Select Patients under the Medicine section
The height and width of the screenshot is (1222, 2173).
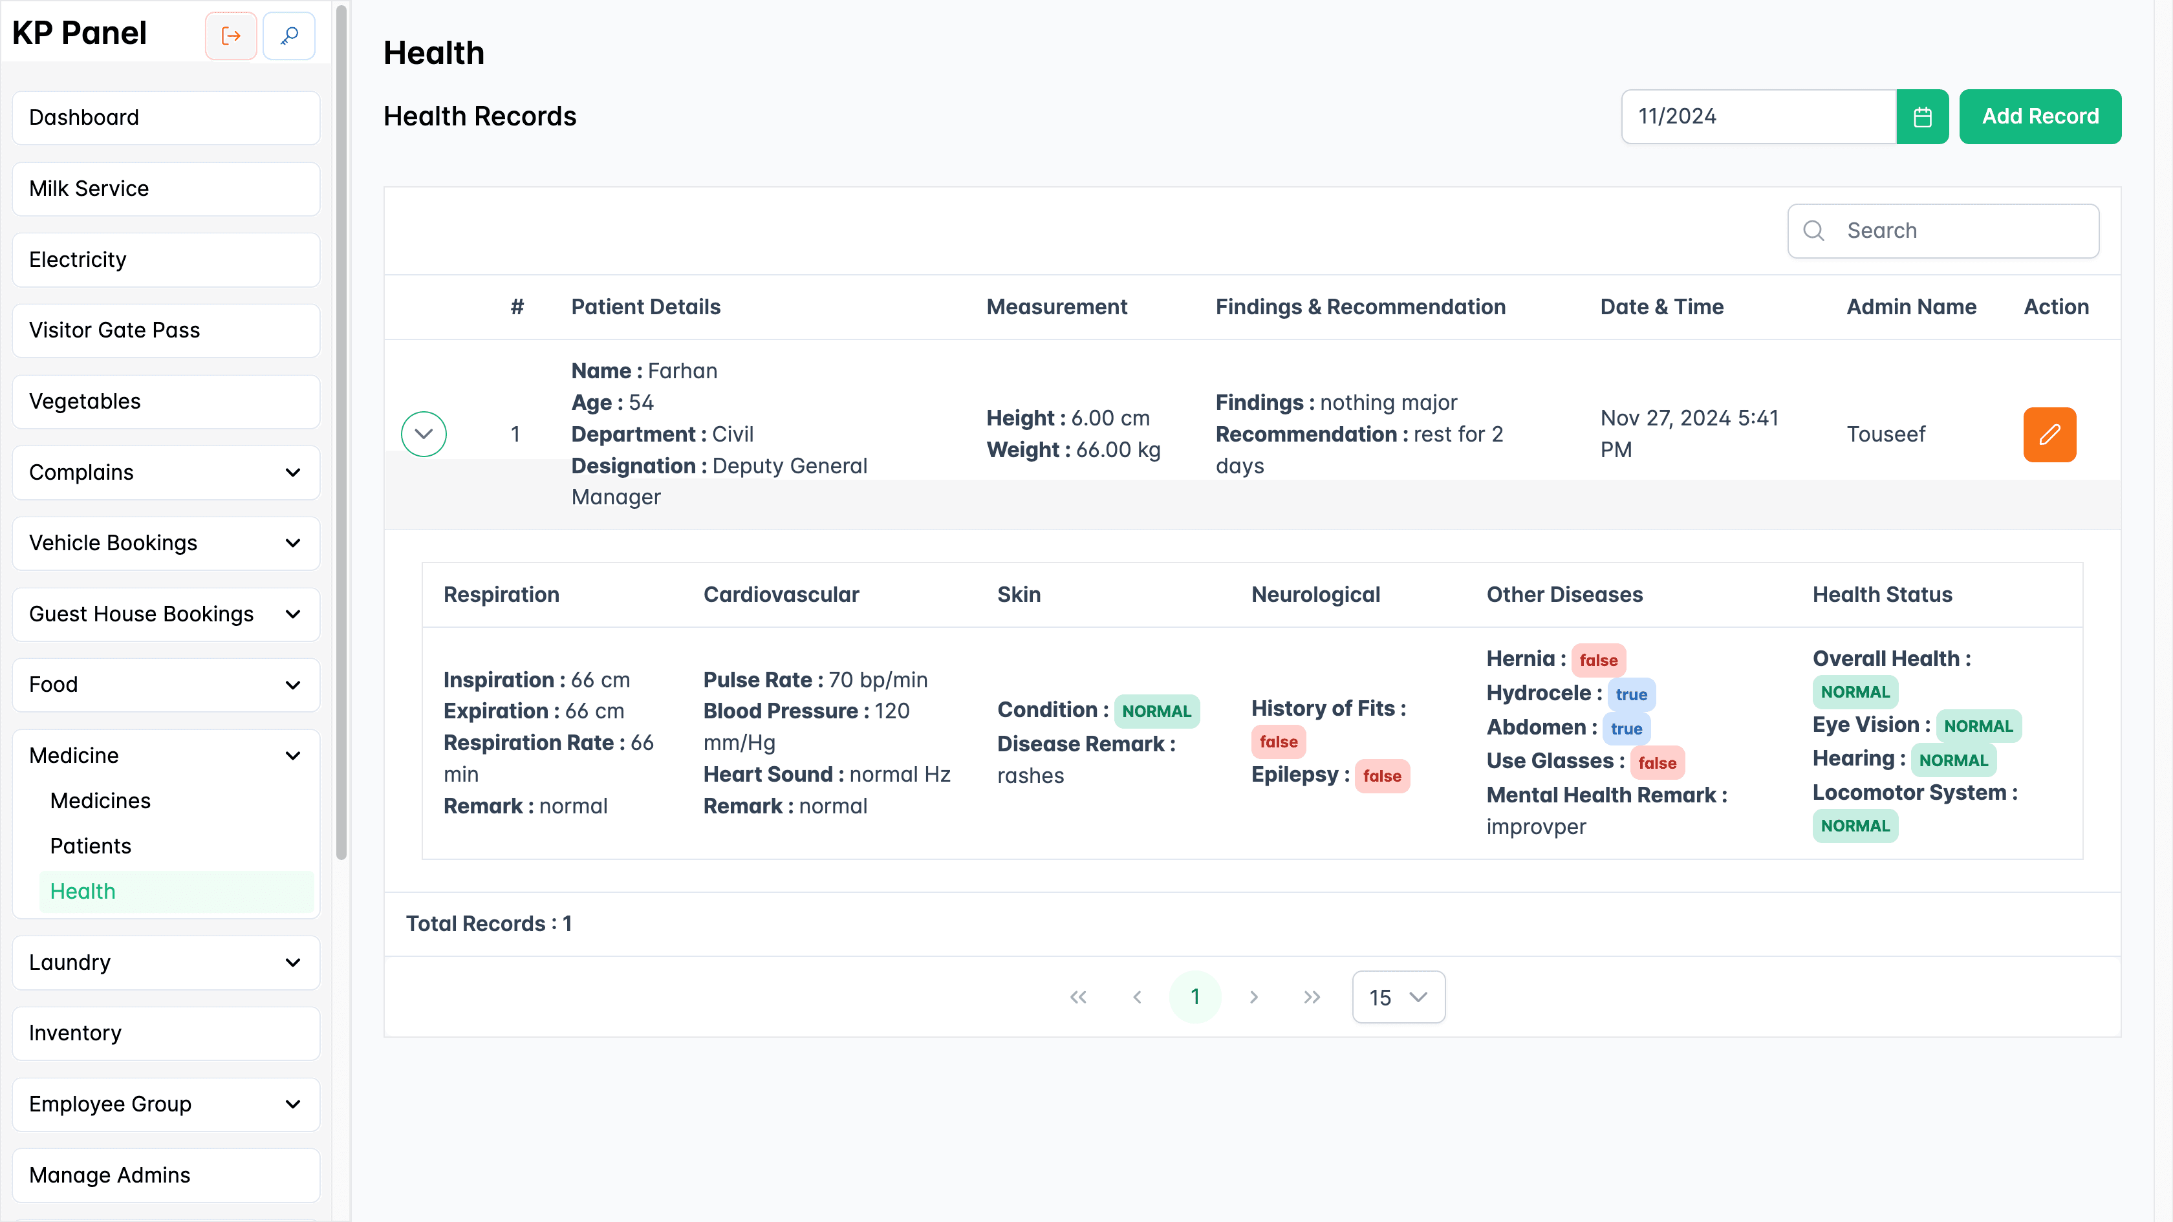91,845
